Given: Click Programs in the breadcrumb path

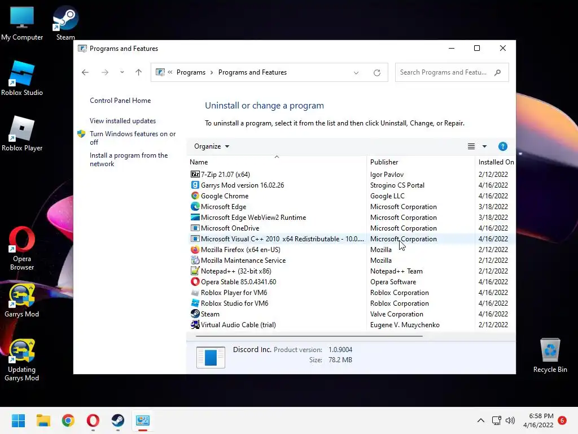Looking at the screenshot, I should click(191, 72).
